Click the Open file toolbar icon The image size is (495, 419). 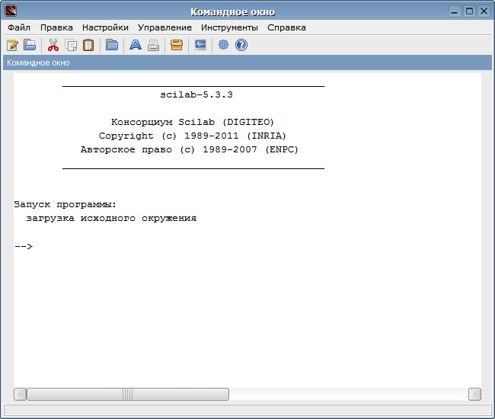[x=30, y=45]
